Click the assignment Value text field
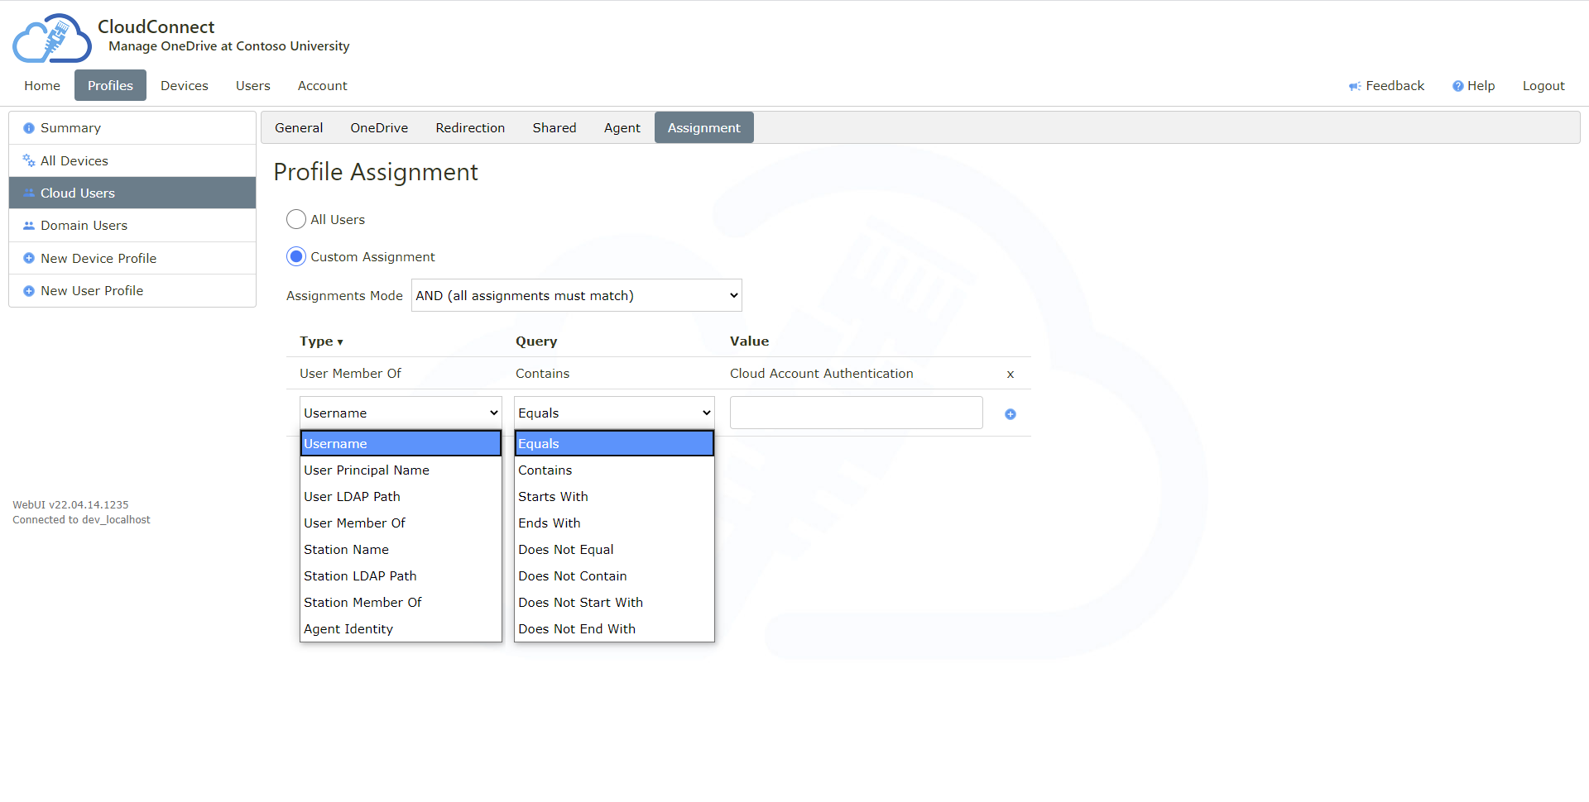The width and height of the screenshot is (1589, 802). 856,413
